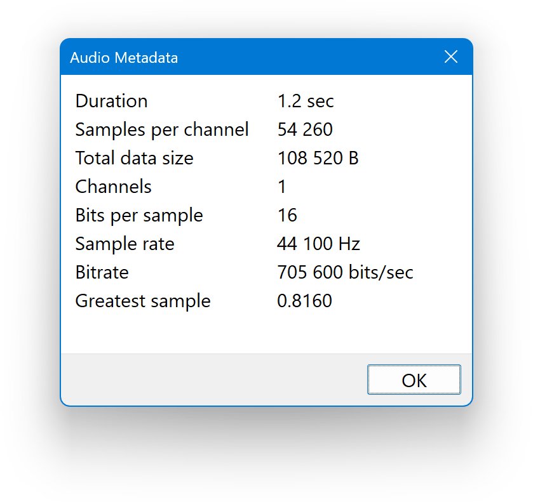The image size is (533, 502).
Task: Confirm the dialog with the OK button
Action: pos(414,380)
